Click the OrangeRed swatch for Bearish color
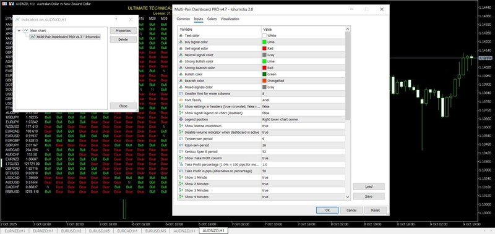 [264, 81]
